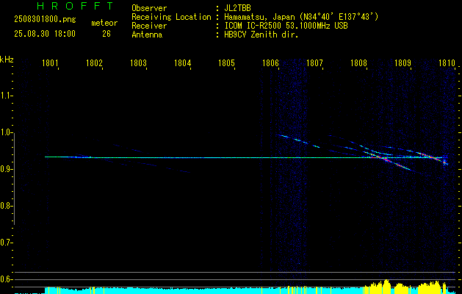Click the Observer label
Image resolution: width=462 pixels, height=294 pixels.
click(x=149, y=8)
